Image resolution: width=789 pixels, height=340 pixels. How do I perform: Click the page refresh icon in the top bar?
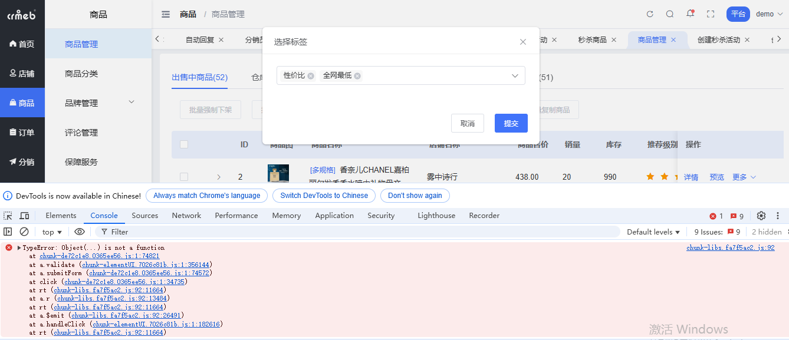click(x=650, y=14)
